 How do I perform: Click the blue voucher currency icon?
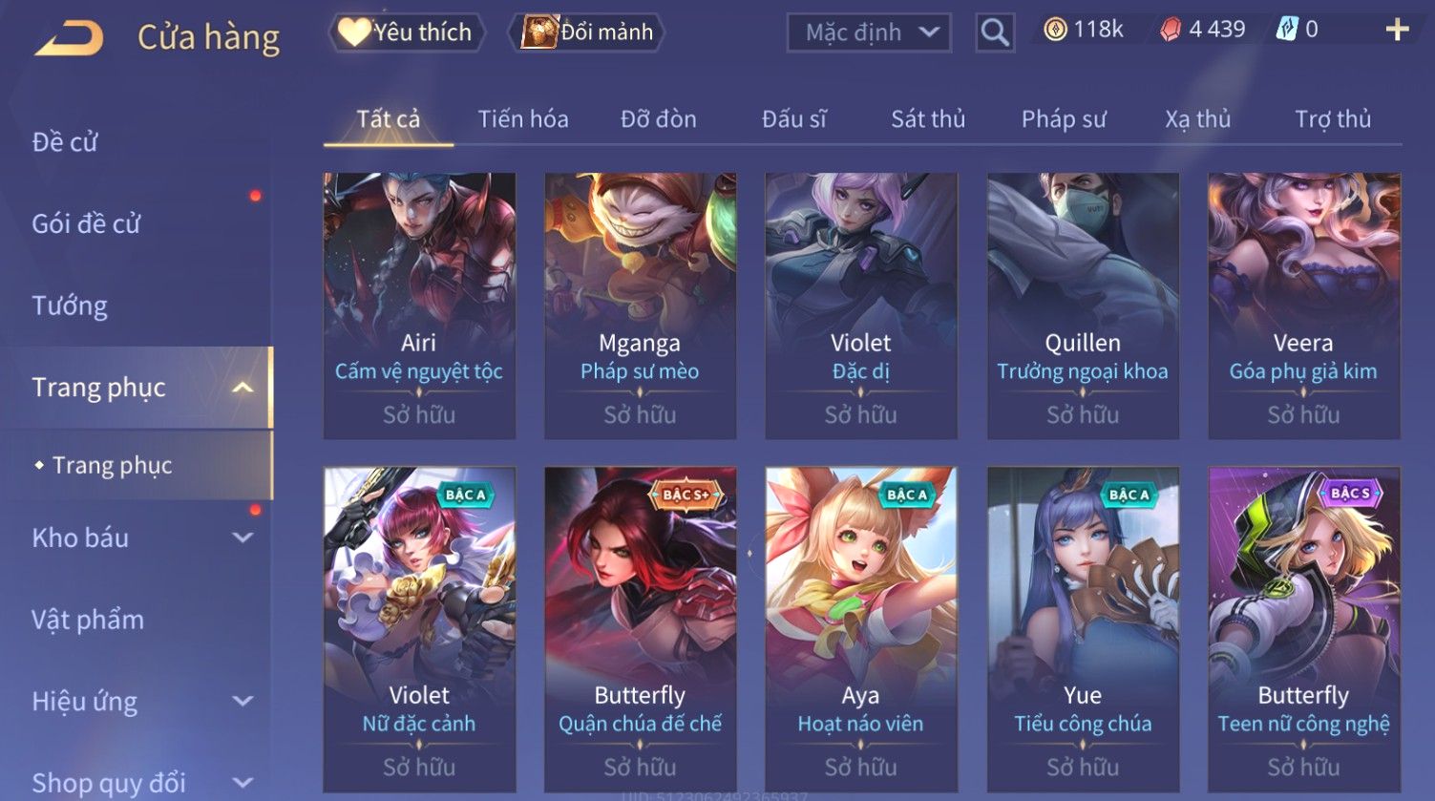1287,31
